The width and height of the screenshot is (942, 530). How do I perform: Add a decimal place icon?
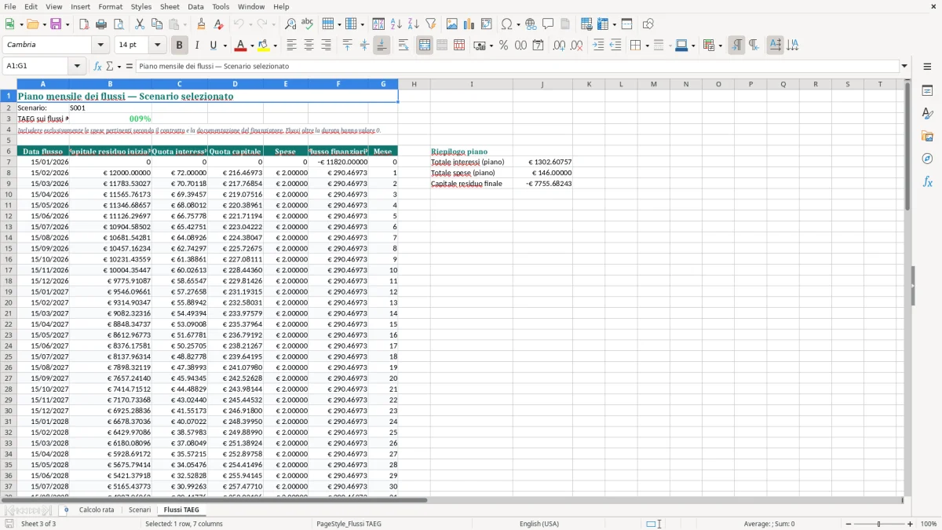559,46
